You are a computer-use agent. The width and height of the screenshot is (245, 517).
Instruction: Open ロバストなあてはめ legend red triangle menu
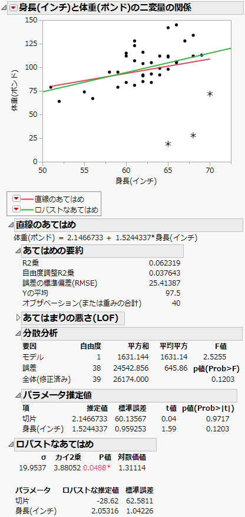(x=16, y=209)
